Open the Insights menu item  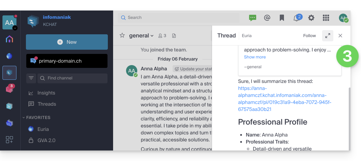pyautogui.click(x=46, y=93)
